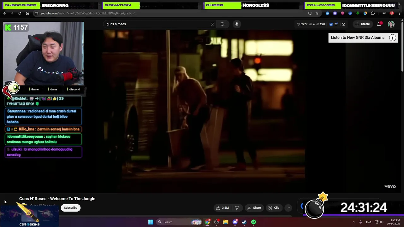The width and height of the screenshot is (404, 227).
Task: Create a Clip of the video
Action: (274, 208)
